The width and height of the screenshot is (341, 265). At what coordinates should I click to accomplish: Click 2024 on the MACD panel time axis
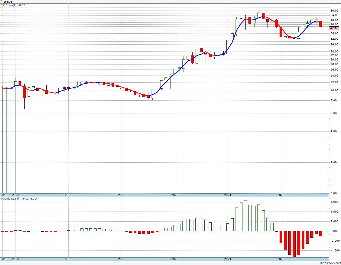tap(228, 259)
